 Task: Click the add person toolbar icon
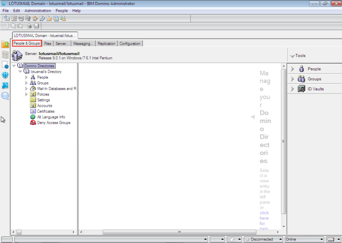click(x=29, y=26)
